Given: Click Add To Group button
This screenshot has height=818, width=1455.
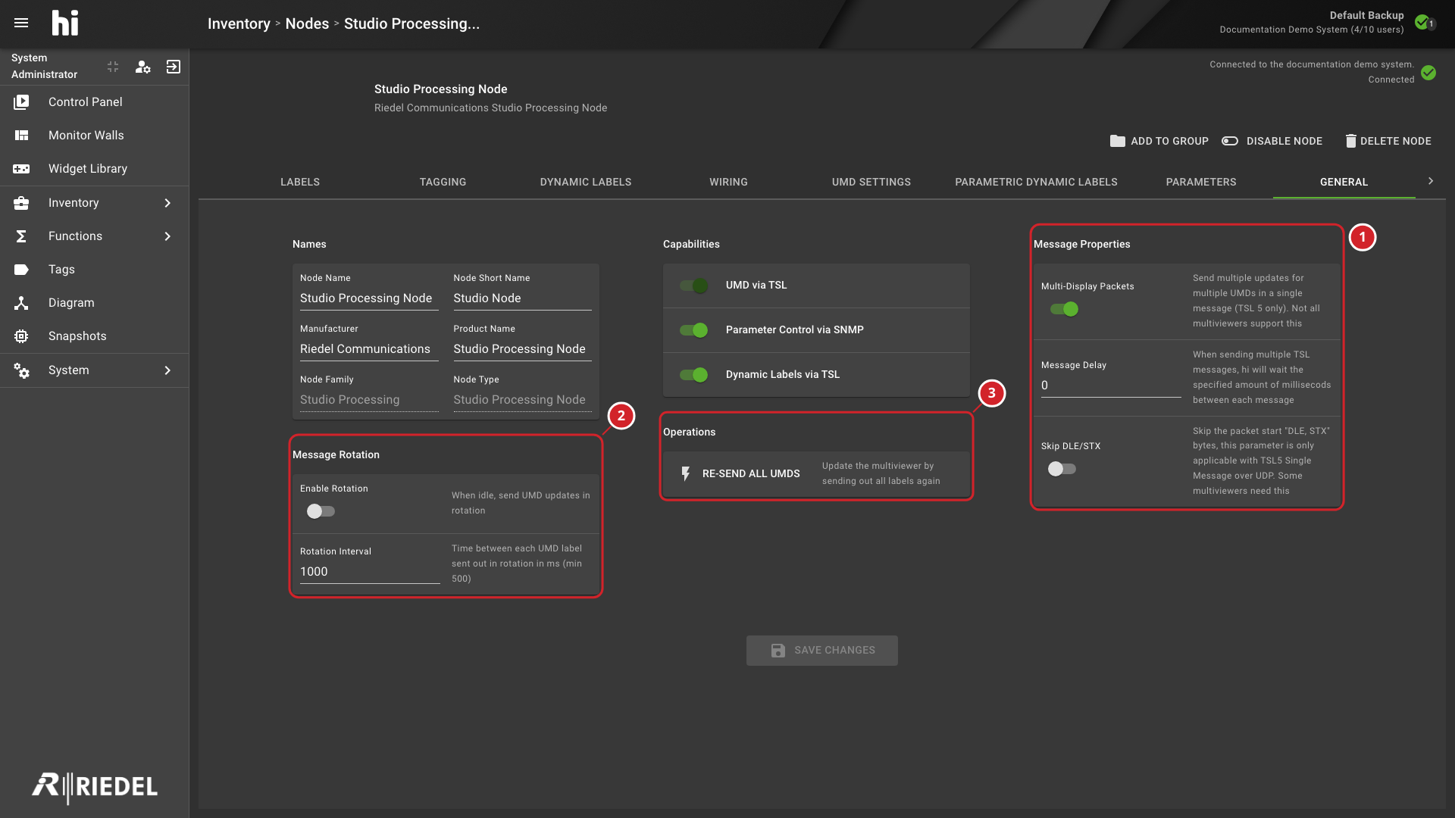Looking at the screenshot, I should [x=1159, y=141].
